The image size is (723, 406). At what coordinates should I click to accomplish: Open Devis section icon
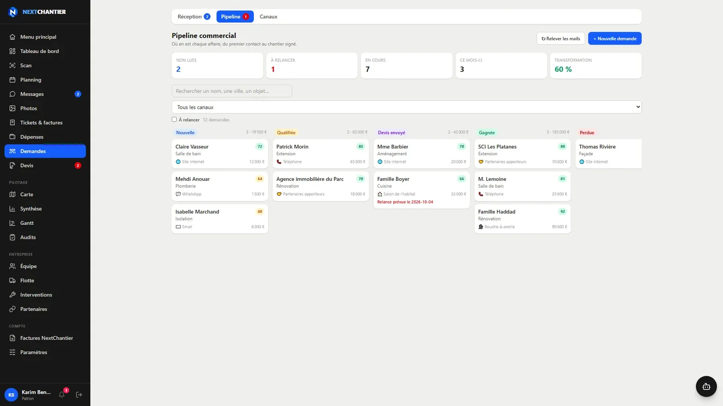(13, 166)
